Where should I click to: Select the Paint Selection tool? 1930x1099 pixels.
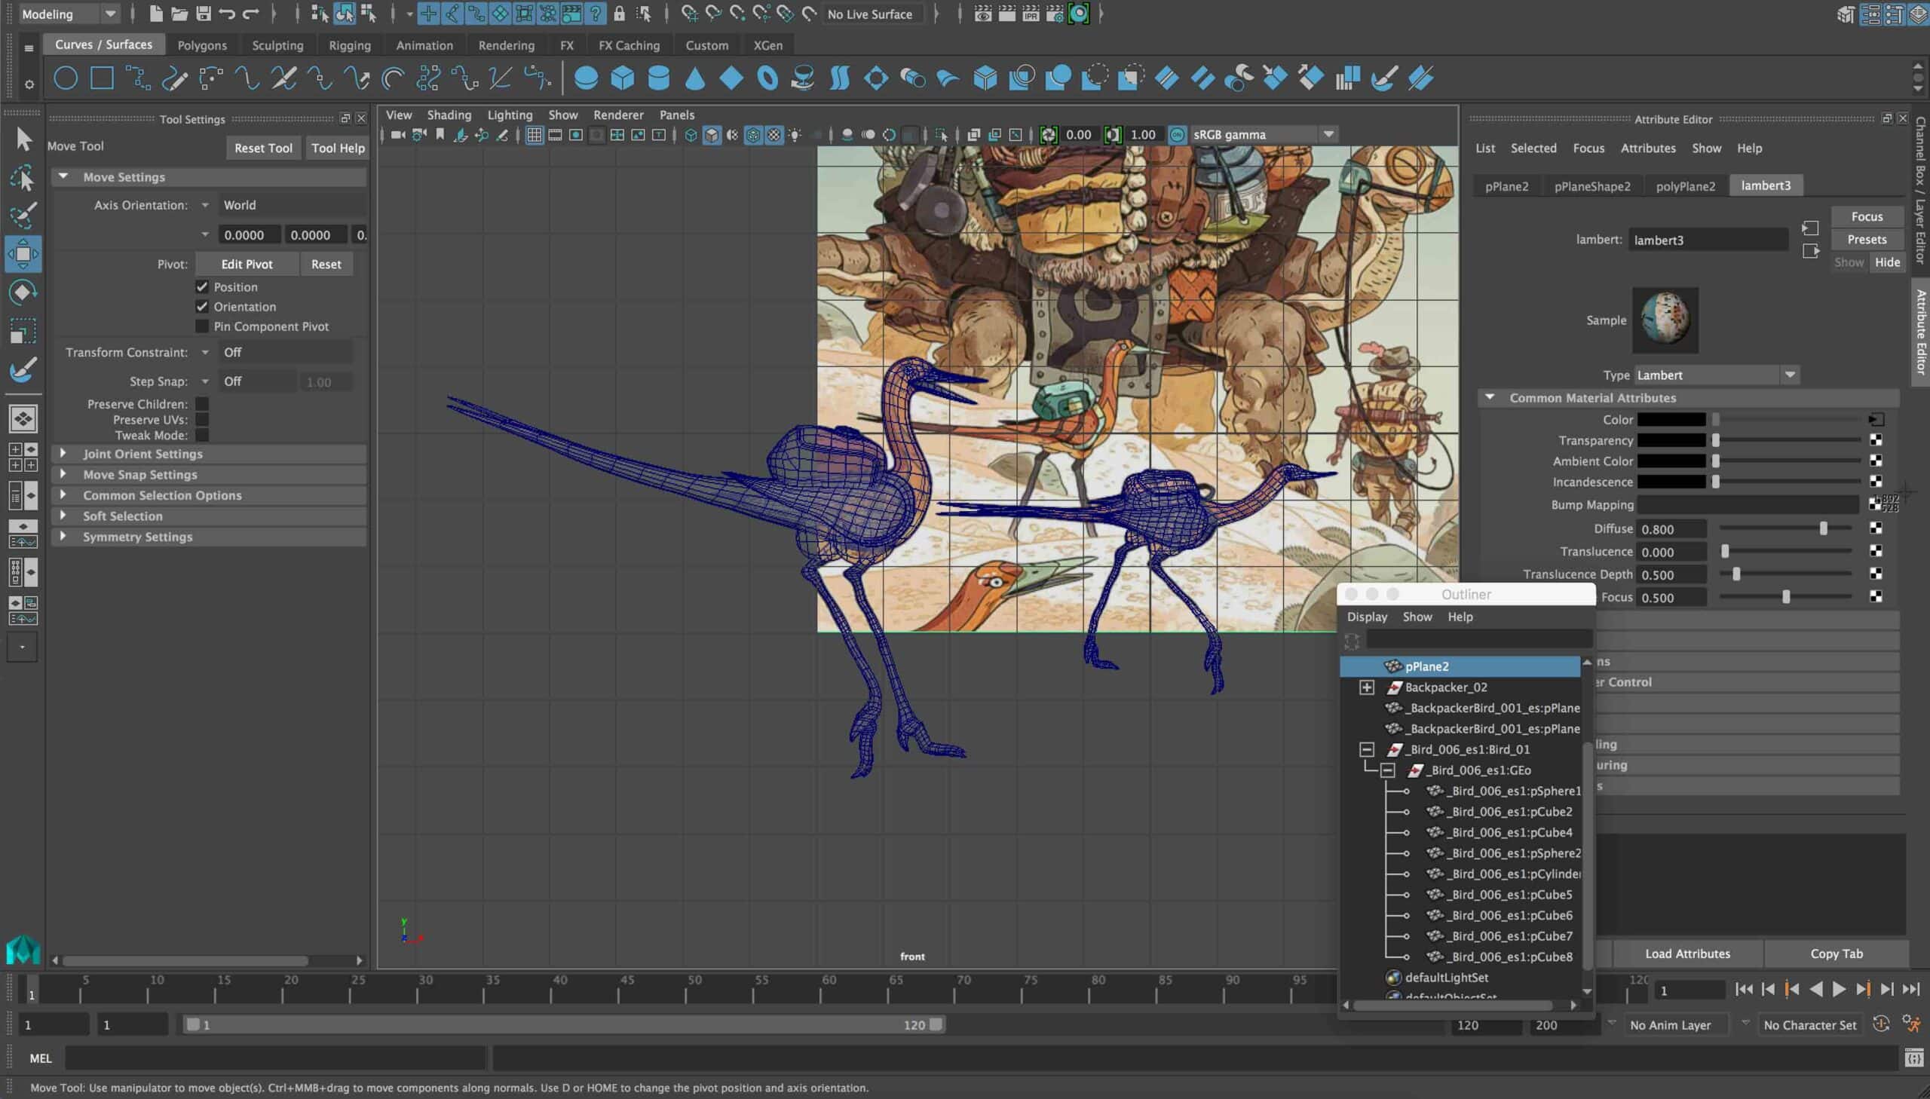[23, 216]
